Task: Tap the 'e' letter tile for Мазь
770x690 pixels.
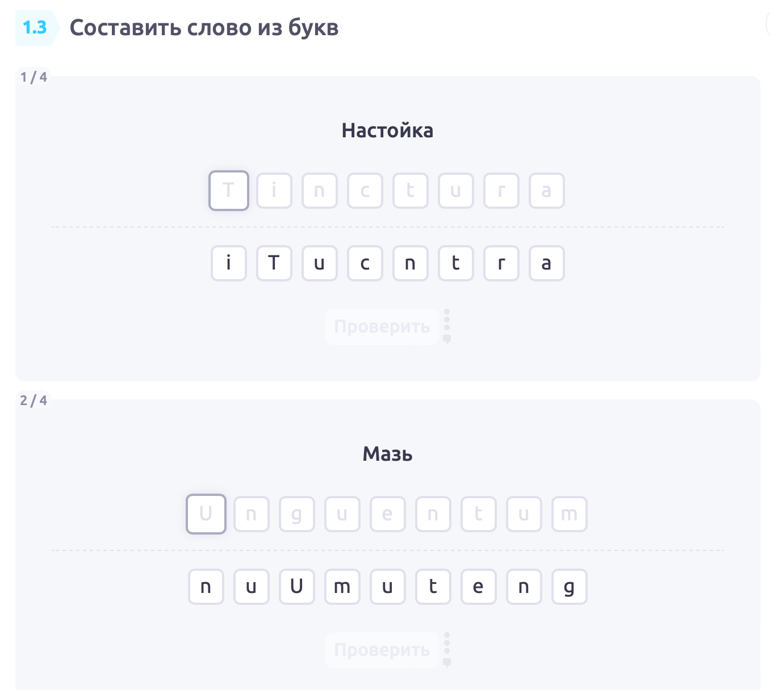Action: tap(479, 587)
